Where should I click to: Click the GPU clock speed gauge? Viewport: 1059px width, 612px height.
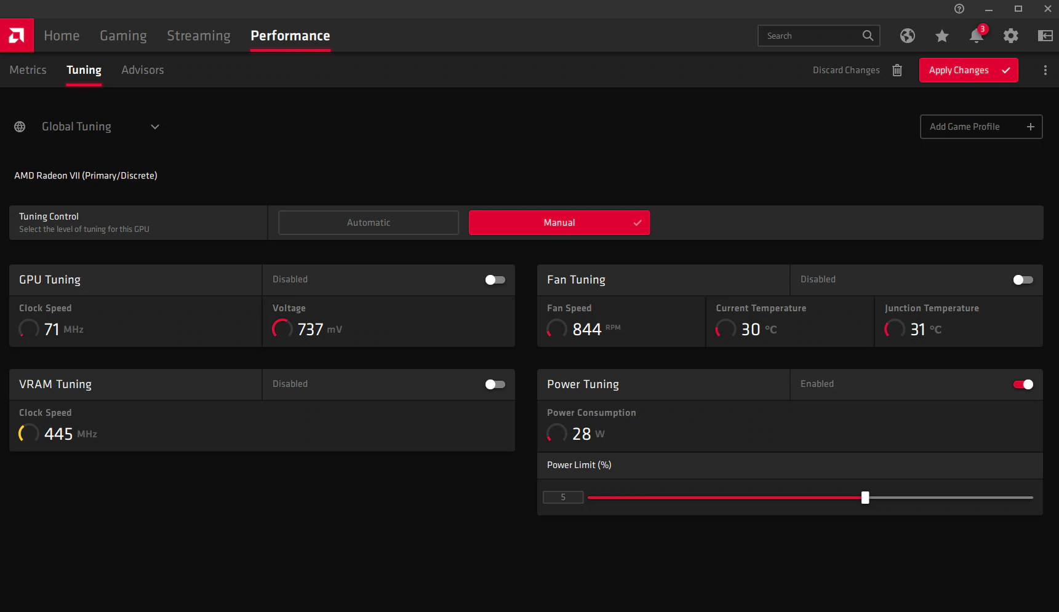coord(29,329)
